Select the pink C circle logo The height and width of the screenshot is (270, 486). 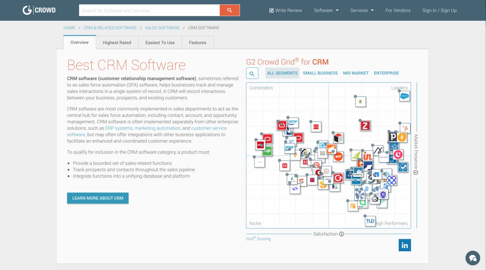pyautogui.click(x=398, y=154)
